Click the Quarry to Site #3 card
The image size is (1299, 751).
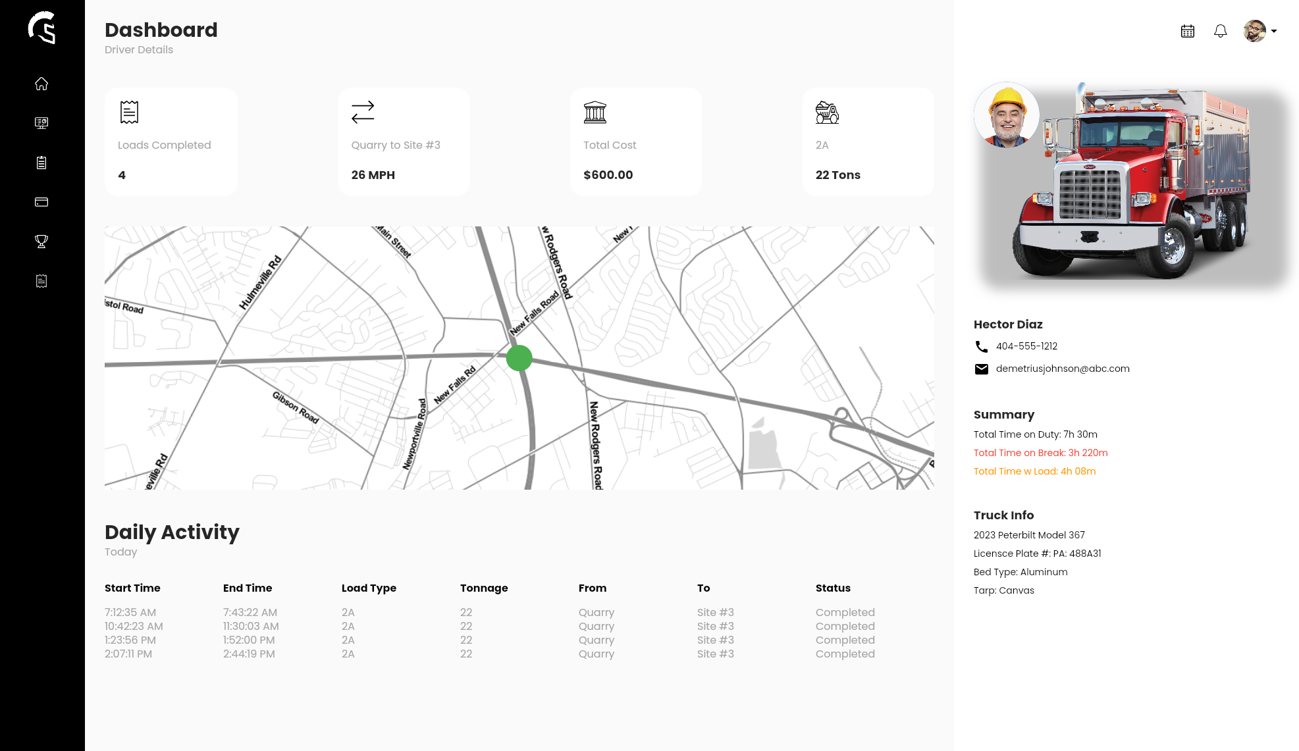404,142
